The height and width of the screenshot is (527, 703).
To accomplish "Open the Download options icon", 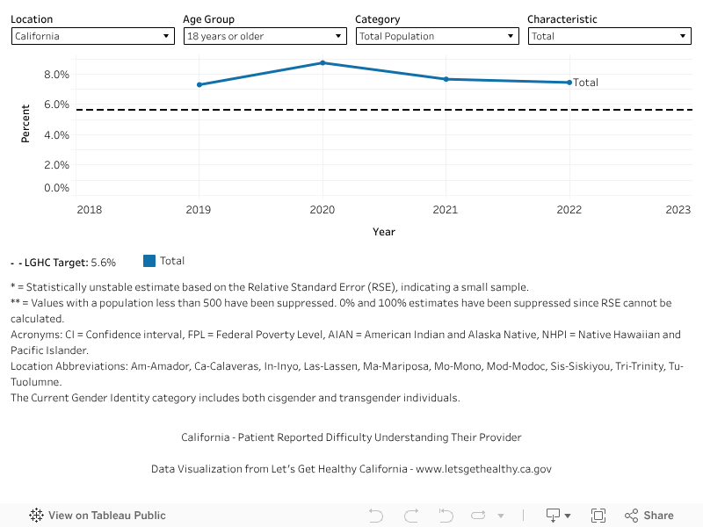I will (x=558, y=516).
